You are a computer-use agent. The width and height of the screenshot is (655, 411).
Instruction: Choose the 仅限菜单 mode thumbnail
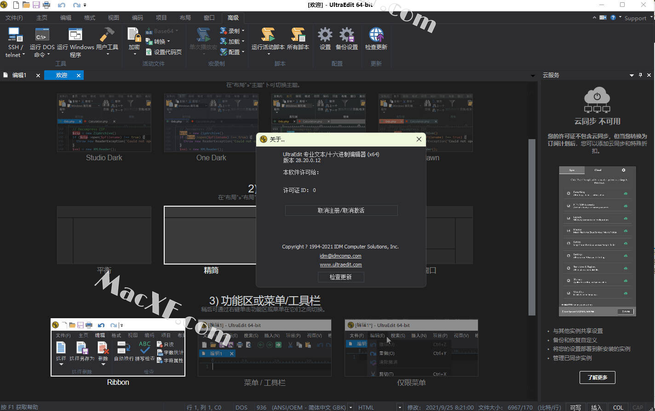pos(411,348)
